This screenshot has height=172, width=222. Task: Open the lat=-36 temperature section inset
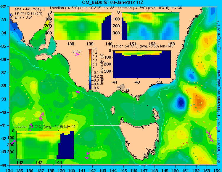point(150,26)
